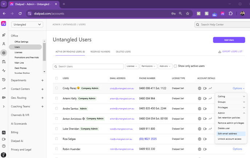Click the Export Users List link
250x158 pixels.
coord(232,51)
